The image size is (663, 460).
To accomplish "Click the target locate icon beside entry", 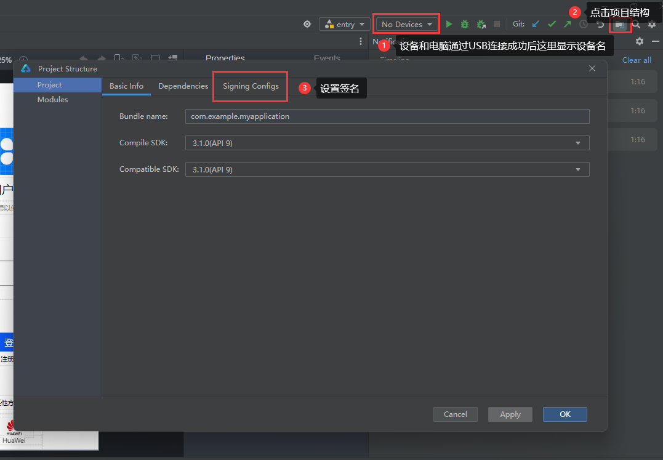I will point(307,24).
